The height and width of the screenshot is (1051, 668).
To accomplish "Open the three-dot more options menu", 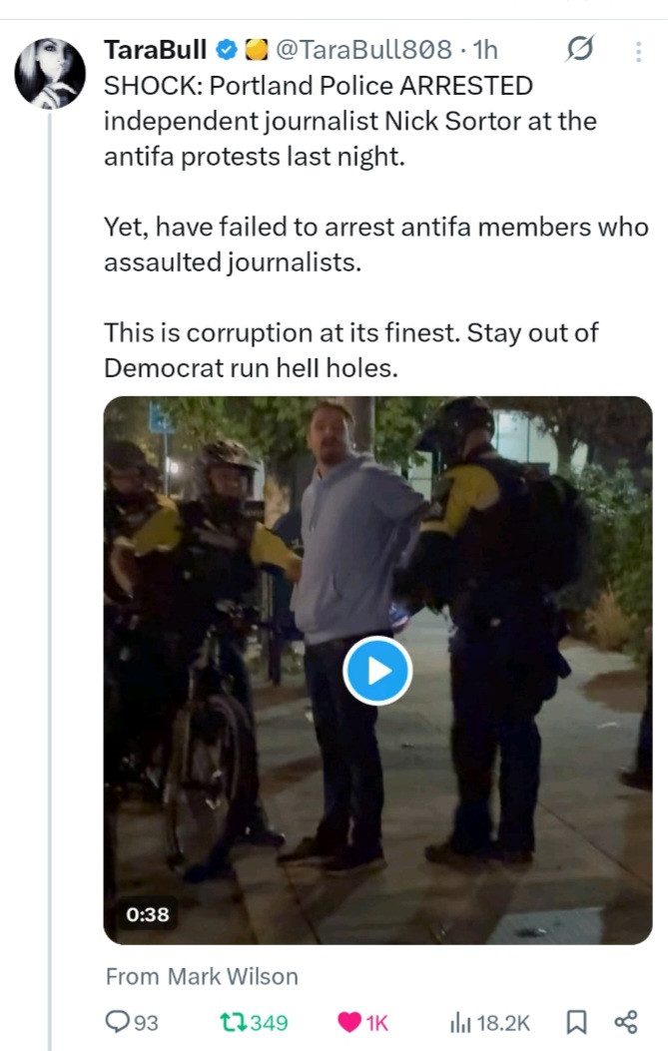I will tap(639, 50).
